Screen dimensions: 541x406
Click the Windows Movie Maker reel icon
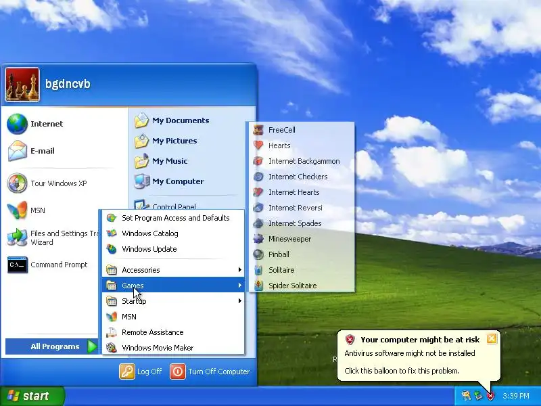tap(112, 348)
